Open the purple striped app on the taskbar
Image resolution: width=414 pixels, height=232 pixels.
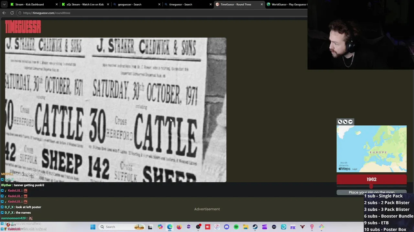[x=265, y=227]
